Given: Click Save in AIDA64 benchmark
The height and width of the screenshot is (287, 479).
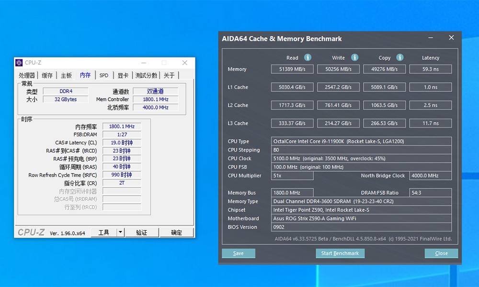Looking at the screenshot, I should pos(238,253).
